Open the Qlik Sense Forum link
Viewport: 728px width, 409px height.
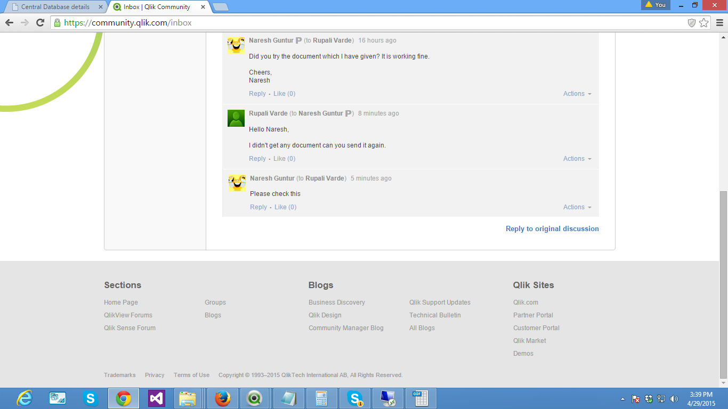130,328
